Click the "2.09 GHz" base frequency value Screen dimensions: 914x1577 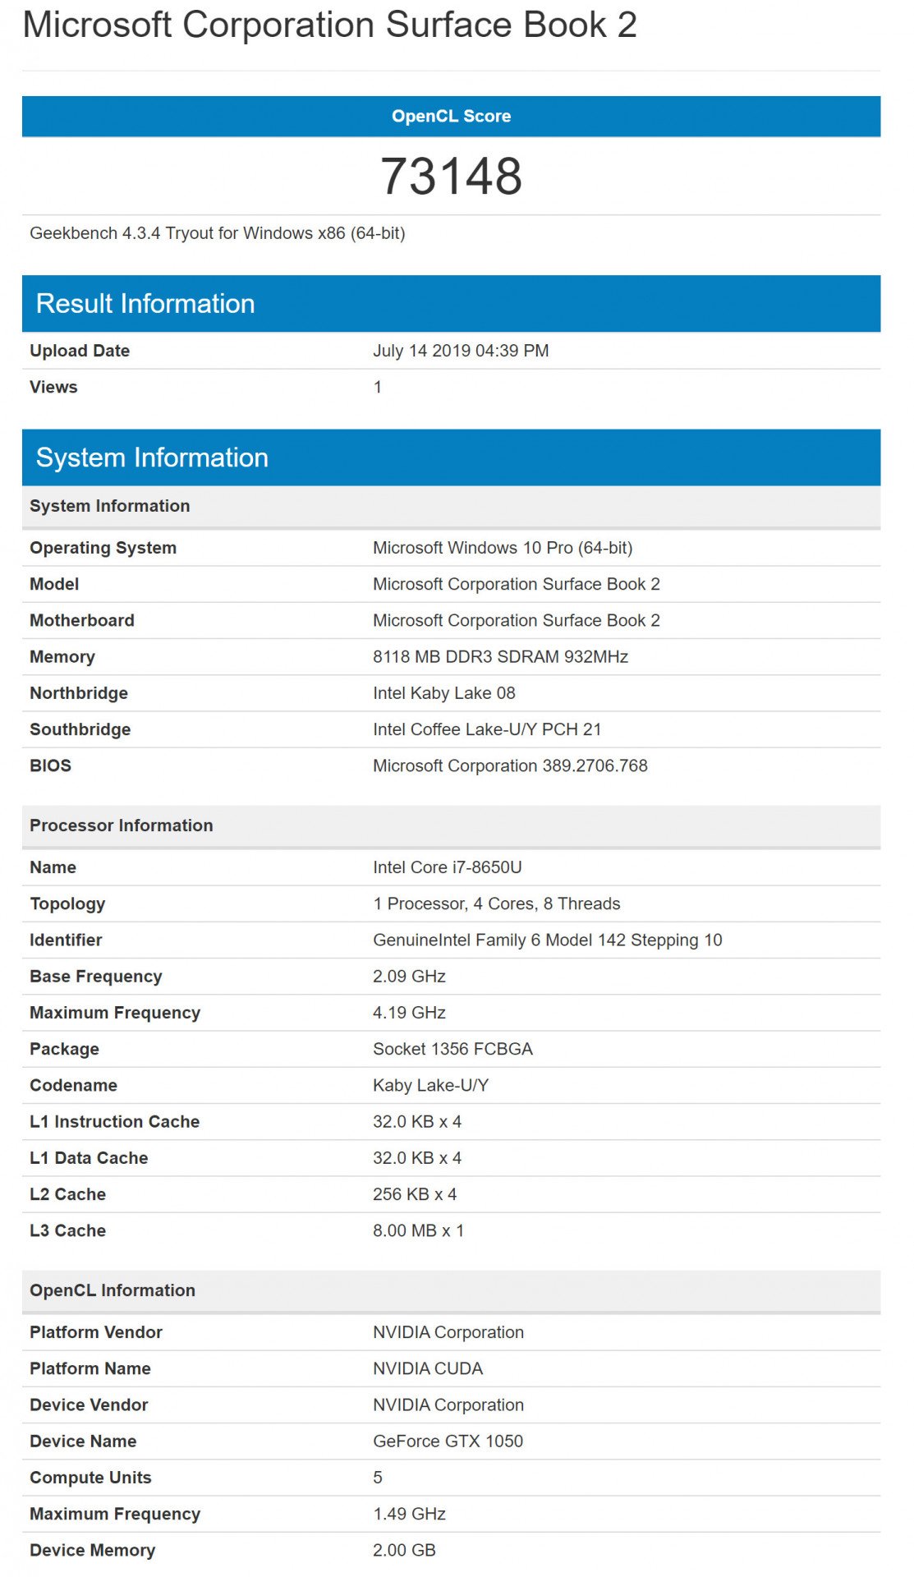coord(409,976)
